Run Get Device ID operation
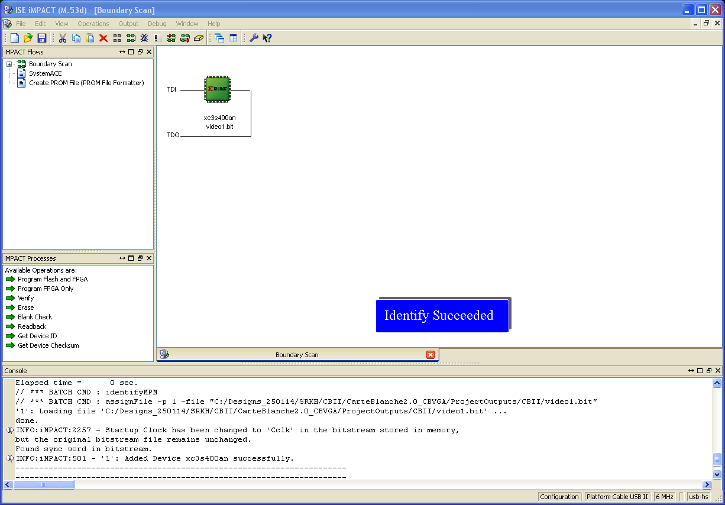 pyautogui.click(x=37, y=336)
